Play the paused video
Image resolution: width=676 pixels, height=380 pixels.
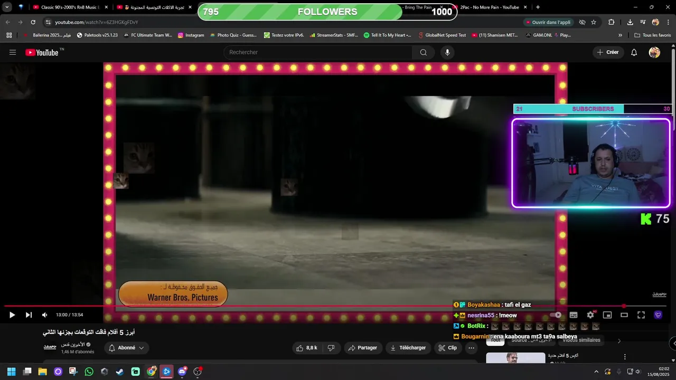click(12, 315)
